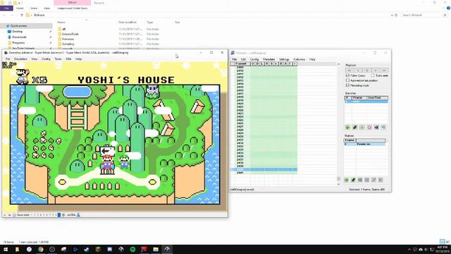Click rewind-to-start button in TAStudio Playback
Screen dimensions: 451x254
(x=350, y=71)
